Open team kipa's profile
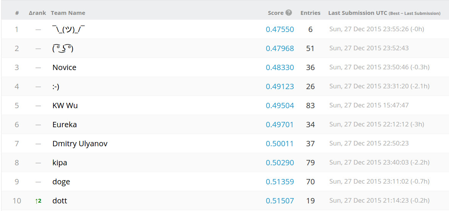Screen dimensions: 449x211 click(x=60, y=163)
